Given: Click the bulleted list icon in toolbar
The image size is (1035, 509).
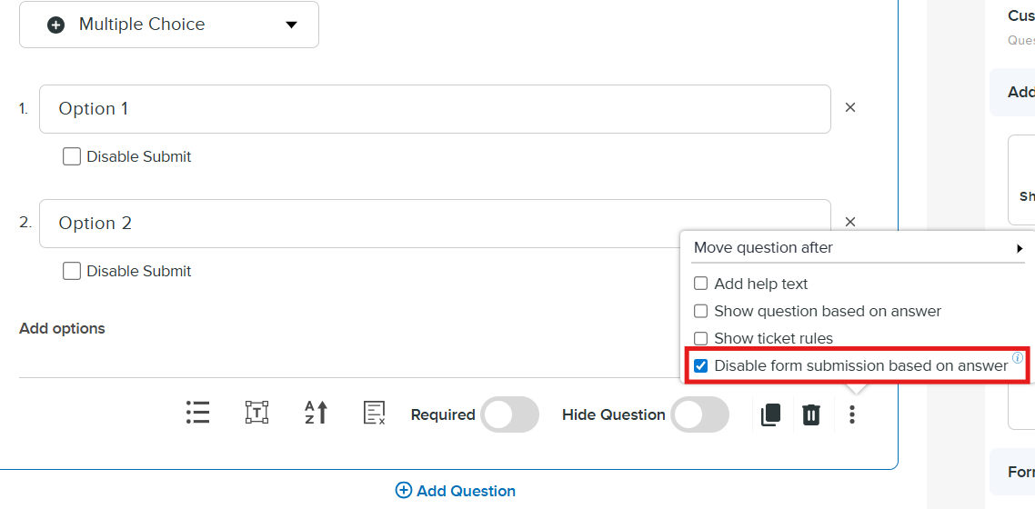Looking at the screenshot, I should (197, 414).
